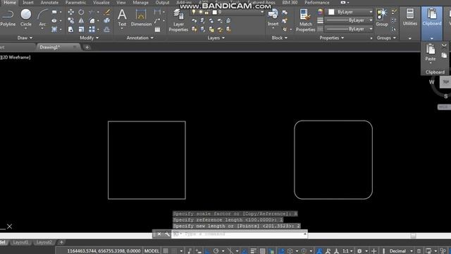This screenshot has width=451, height=254.
Task: Select the Circle tool
Action: click(26, 18)
